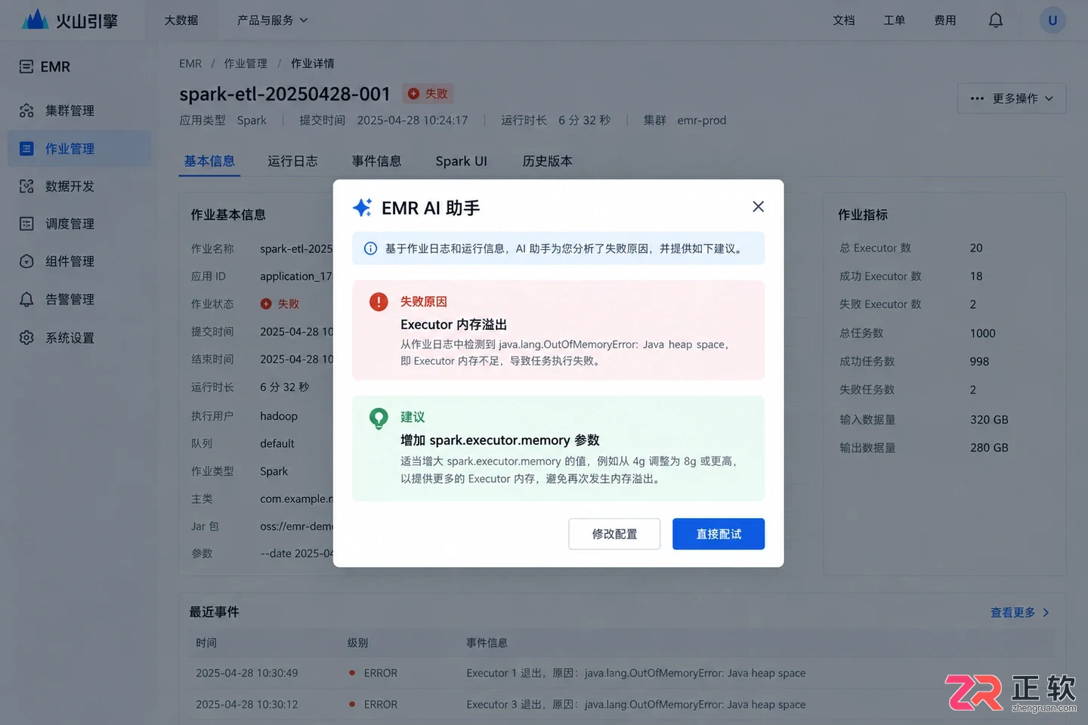The image size is (1088, 725).
Task: Open the Spark UI tab
Action: point(462,162)
